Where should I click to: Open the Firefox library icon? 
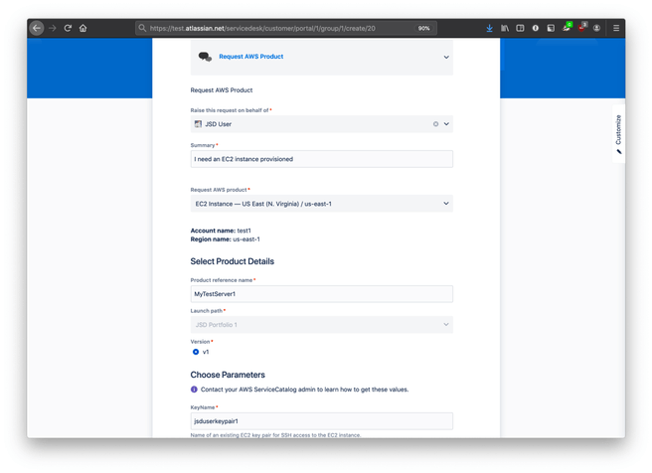505,28
